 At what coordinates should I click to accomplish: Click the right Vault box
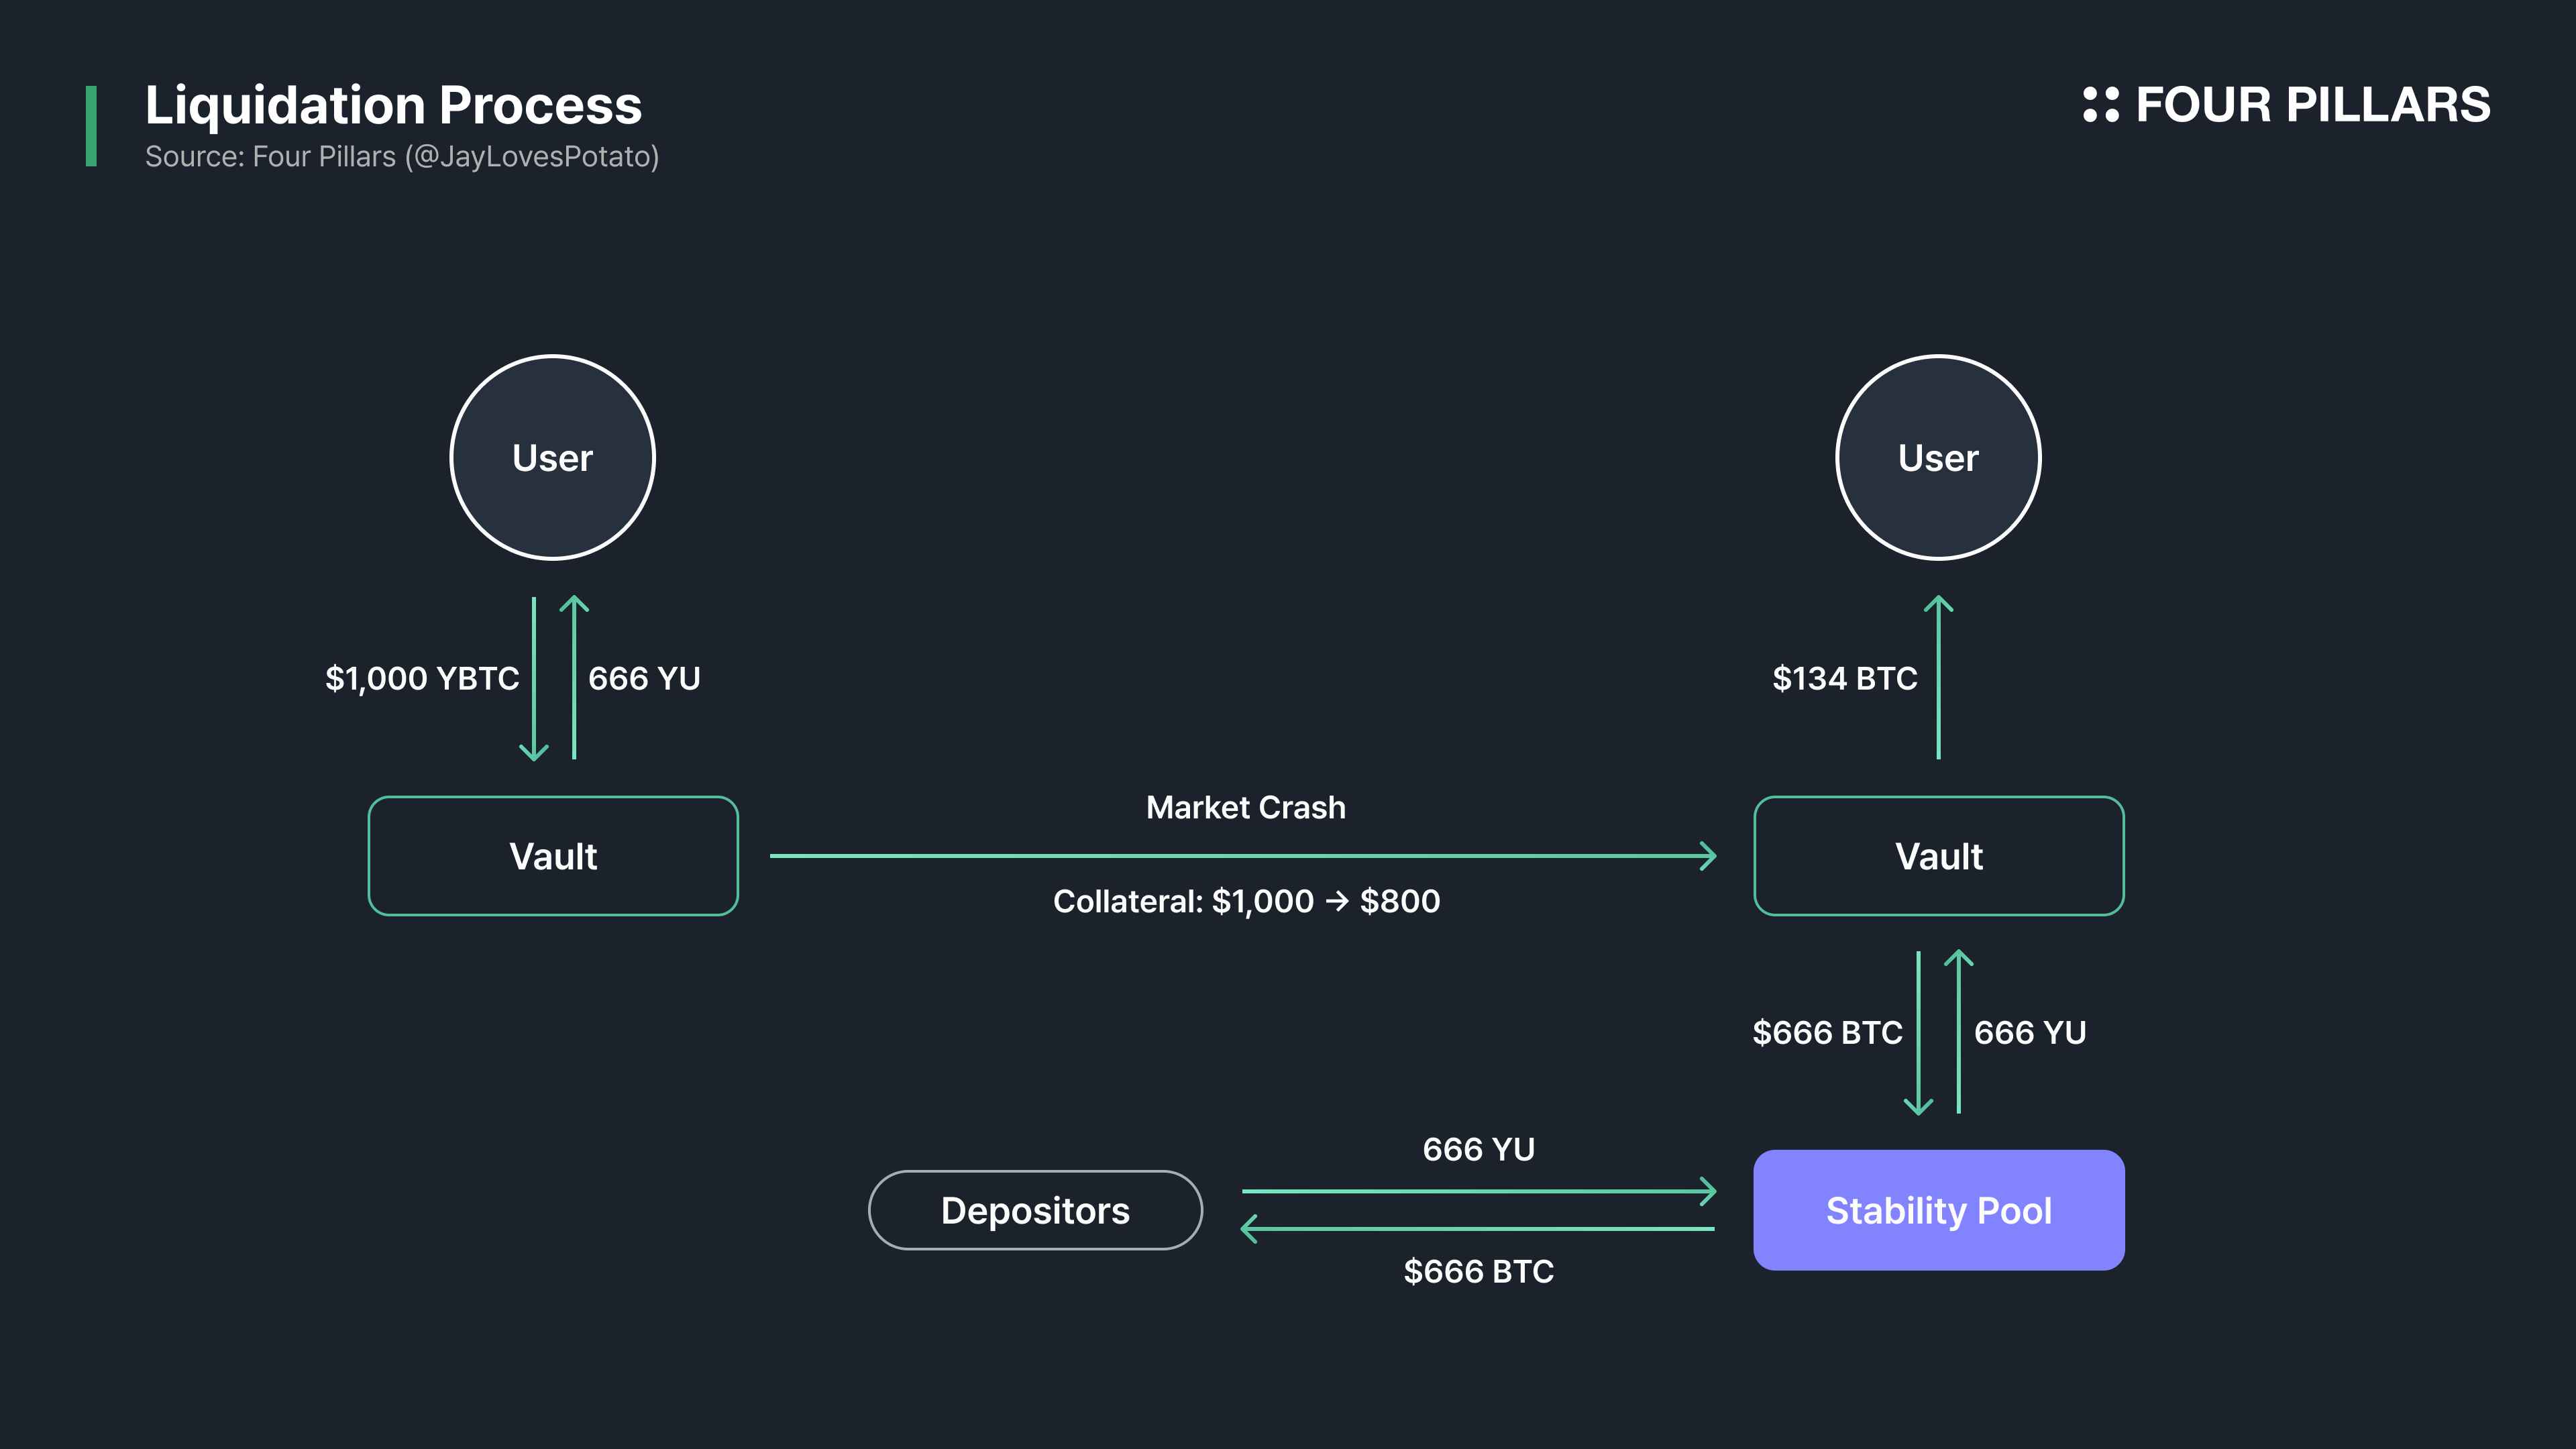[x=1938, y=856]
